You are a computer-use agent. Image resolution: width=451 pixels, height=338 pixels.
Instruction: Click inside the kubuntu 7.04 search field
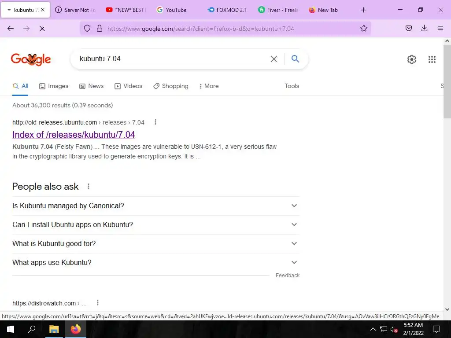tap(173, 59)
